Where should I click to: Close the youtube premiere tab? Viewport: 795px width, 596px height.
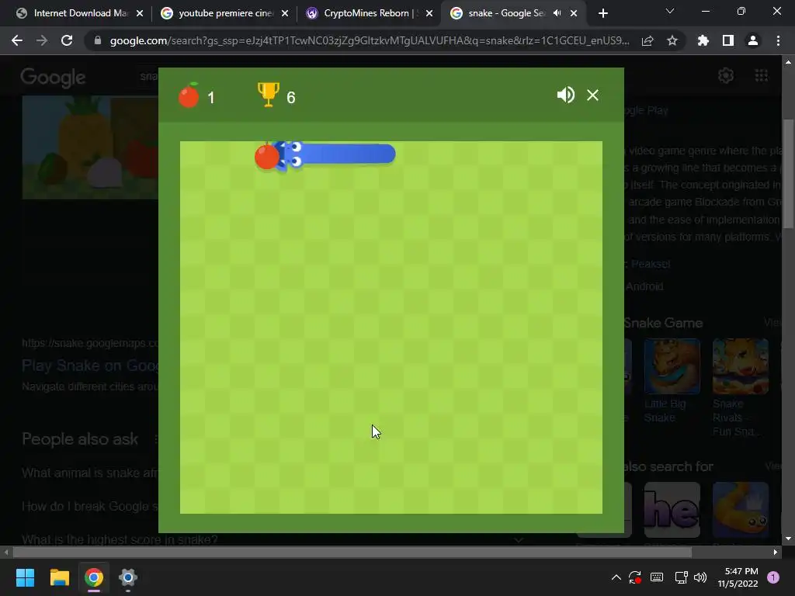coord(285,13)
